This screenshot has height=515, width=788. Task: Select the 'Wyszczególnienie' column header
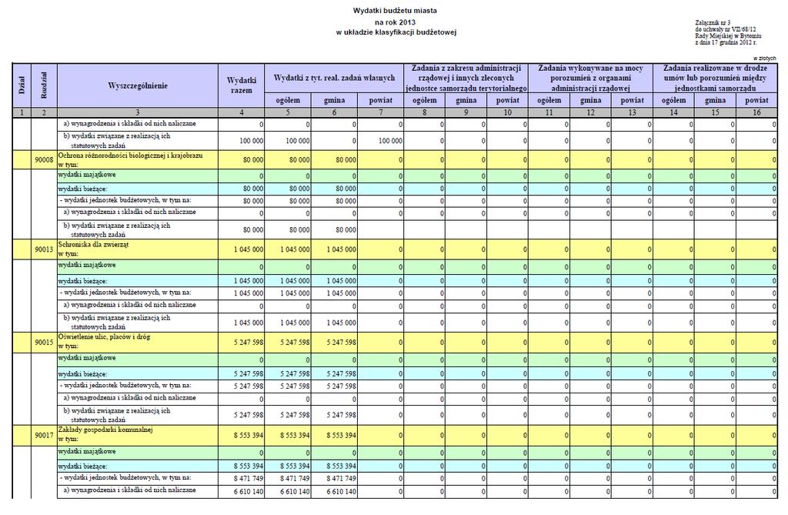point(138,85)
